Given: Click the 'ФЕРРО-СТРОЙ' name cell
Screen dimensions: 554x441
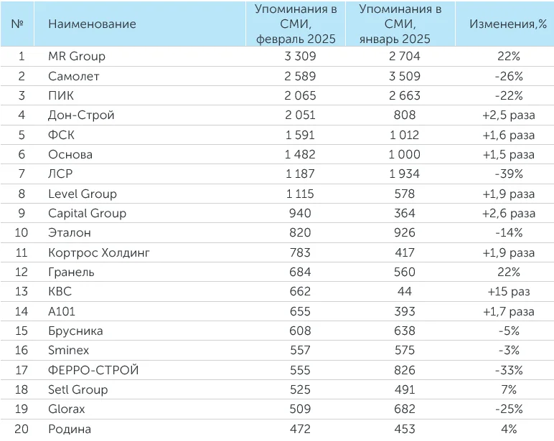Looking at the screenshot, I should point(93,370).
